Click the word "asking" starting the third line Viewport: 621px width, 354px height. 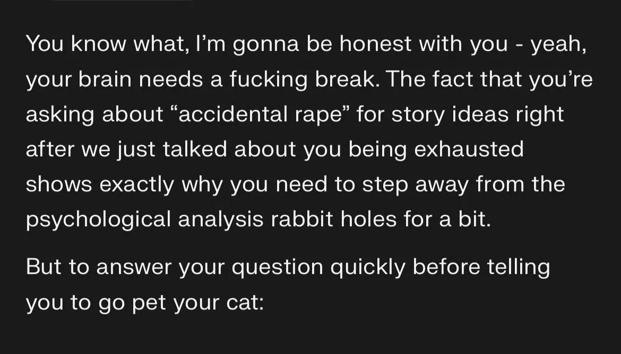59,115
